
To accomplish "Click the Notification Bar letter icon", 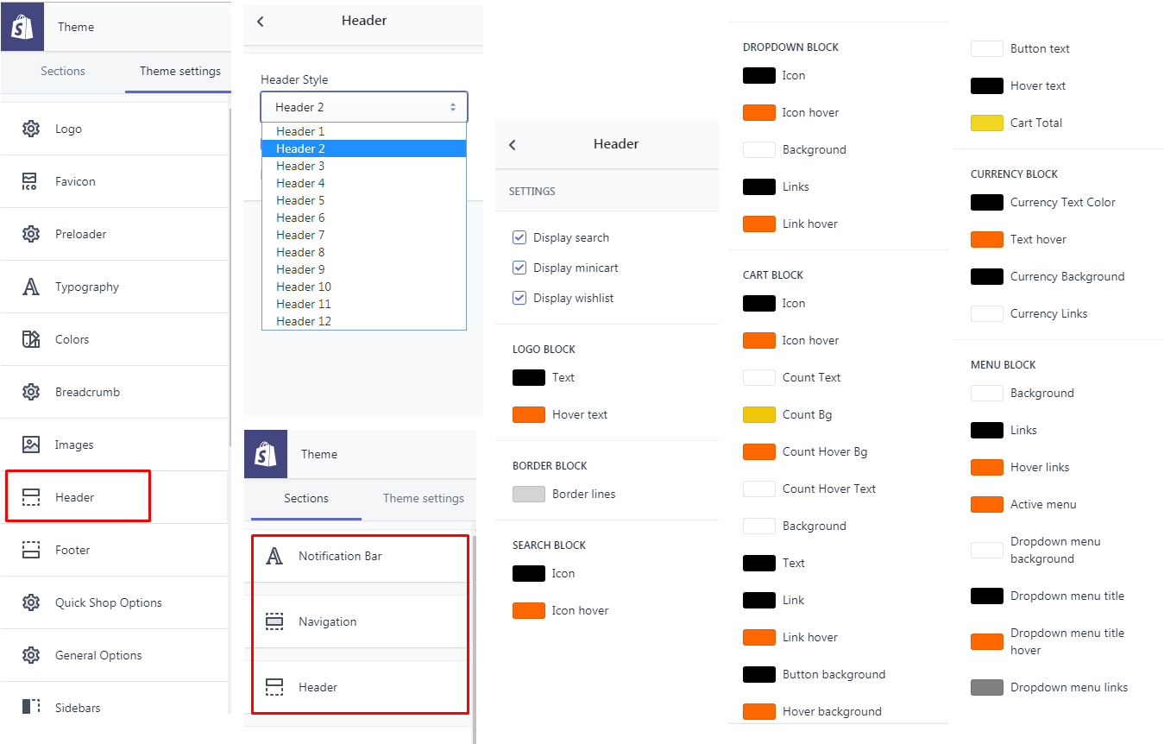I will click(274, 556).
